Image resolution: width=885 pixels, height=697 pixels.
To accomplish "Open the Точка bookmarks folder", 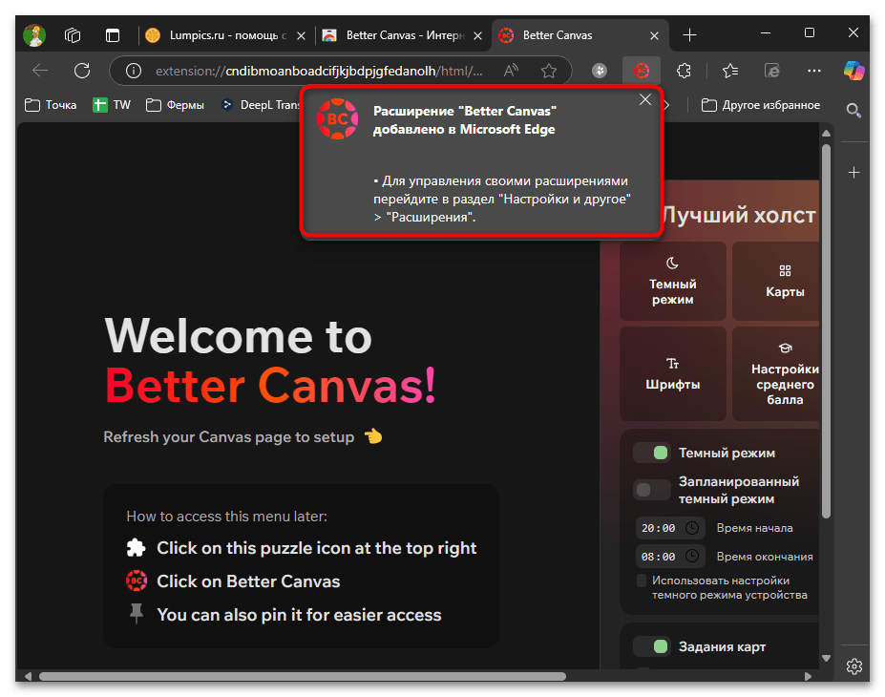I will tap(51, 105).
